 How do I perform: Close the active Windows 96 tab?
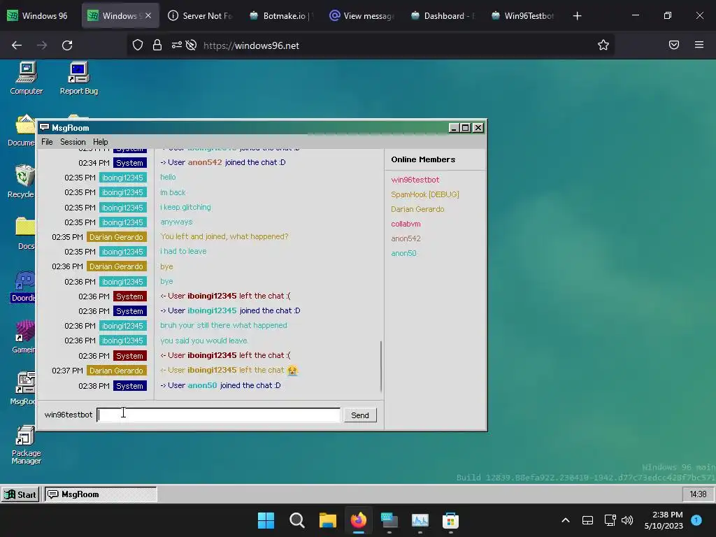[148, 16]
